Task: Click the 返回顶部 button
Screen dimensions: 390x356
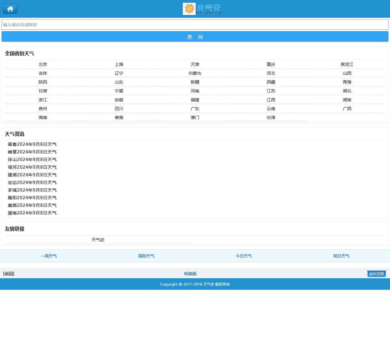Action: click(x=376, y=274)
